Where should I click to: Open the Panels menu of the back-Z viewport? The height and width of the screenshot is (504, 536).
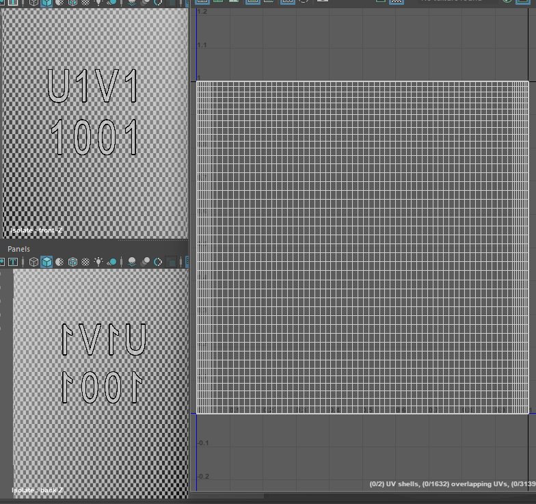tap(18, 249)
